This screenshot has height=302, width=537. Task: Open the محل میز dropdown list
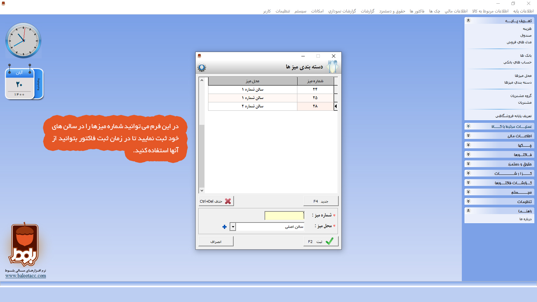[x=233, y=227]
